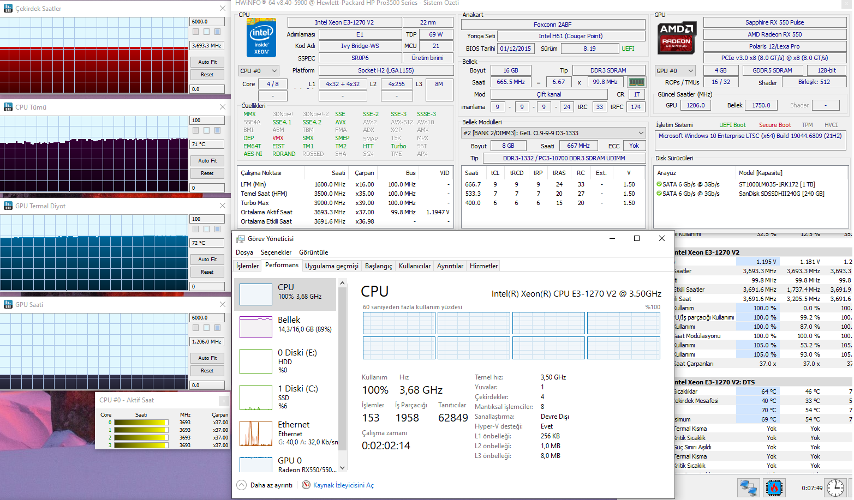Image resolution: width=854 pixels, height=500 pixels.
Task: Click Reset in Çekirdek Saatler graph
Action: pos(207,75)
